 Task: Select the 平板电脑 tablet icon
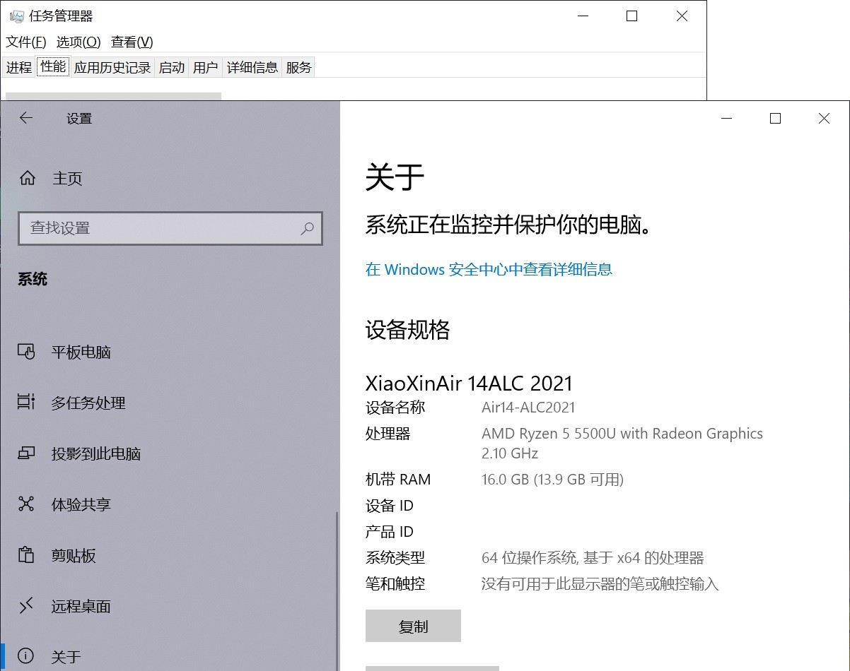click(26, 352)
